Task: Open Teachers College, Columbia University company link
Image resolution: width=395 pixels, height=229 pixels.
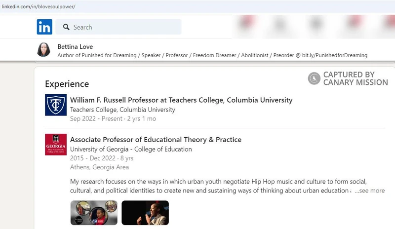Action: pyautogui.click(x=122, y=110)
